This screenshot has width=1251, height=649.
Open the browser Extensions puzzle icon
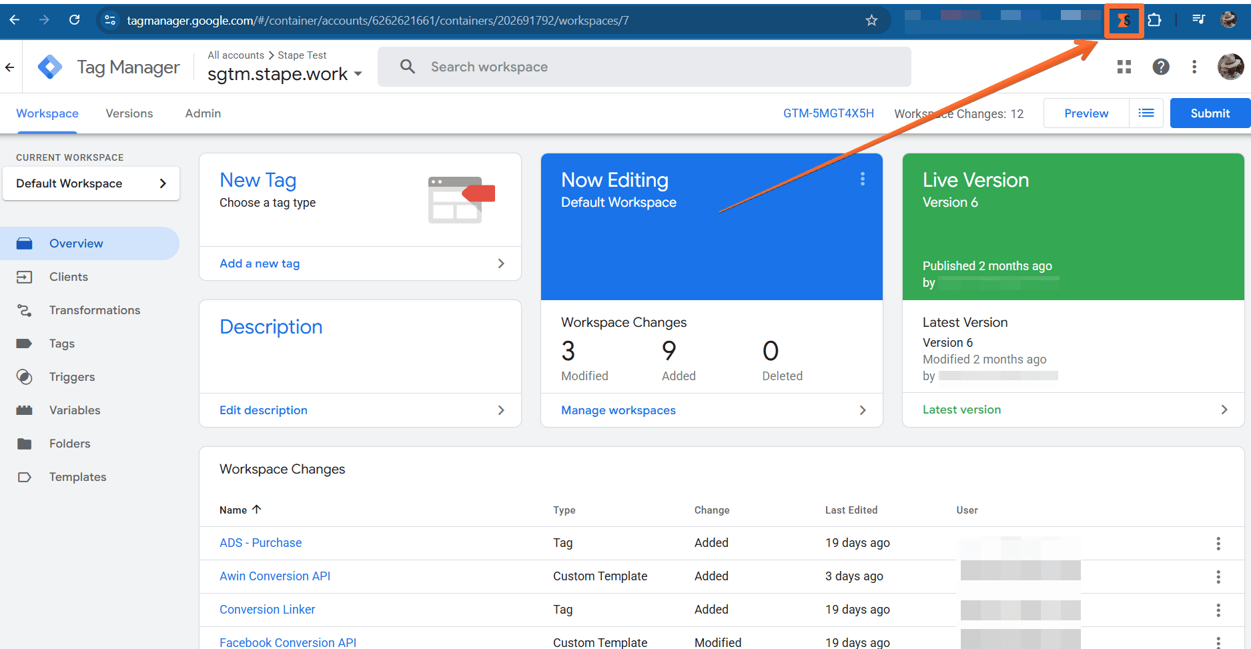[1154, 20]
